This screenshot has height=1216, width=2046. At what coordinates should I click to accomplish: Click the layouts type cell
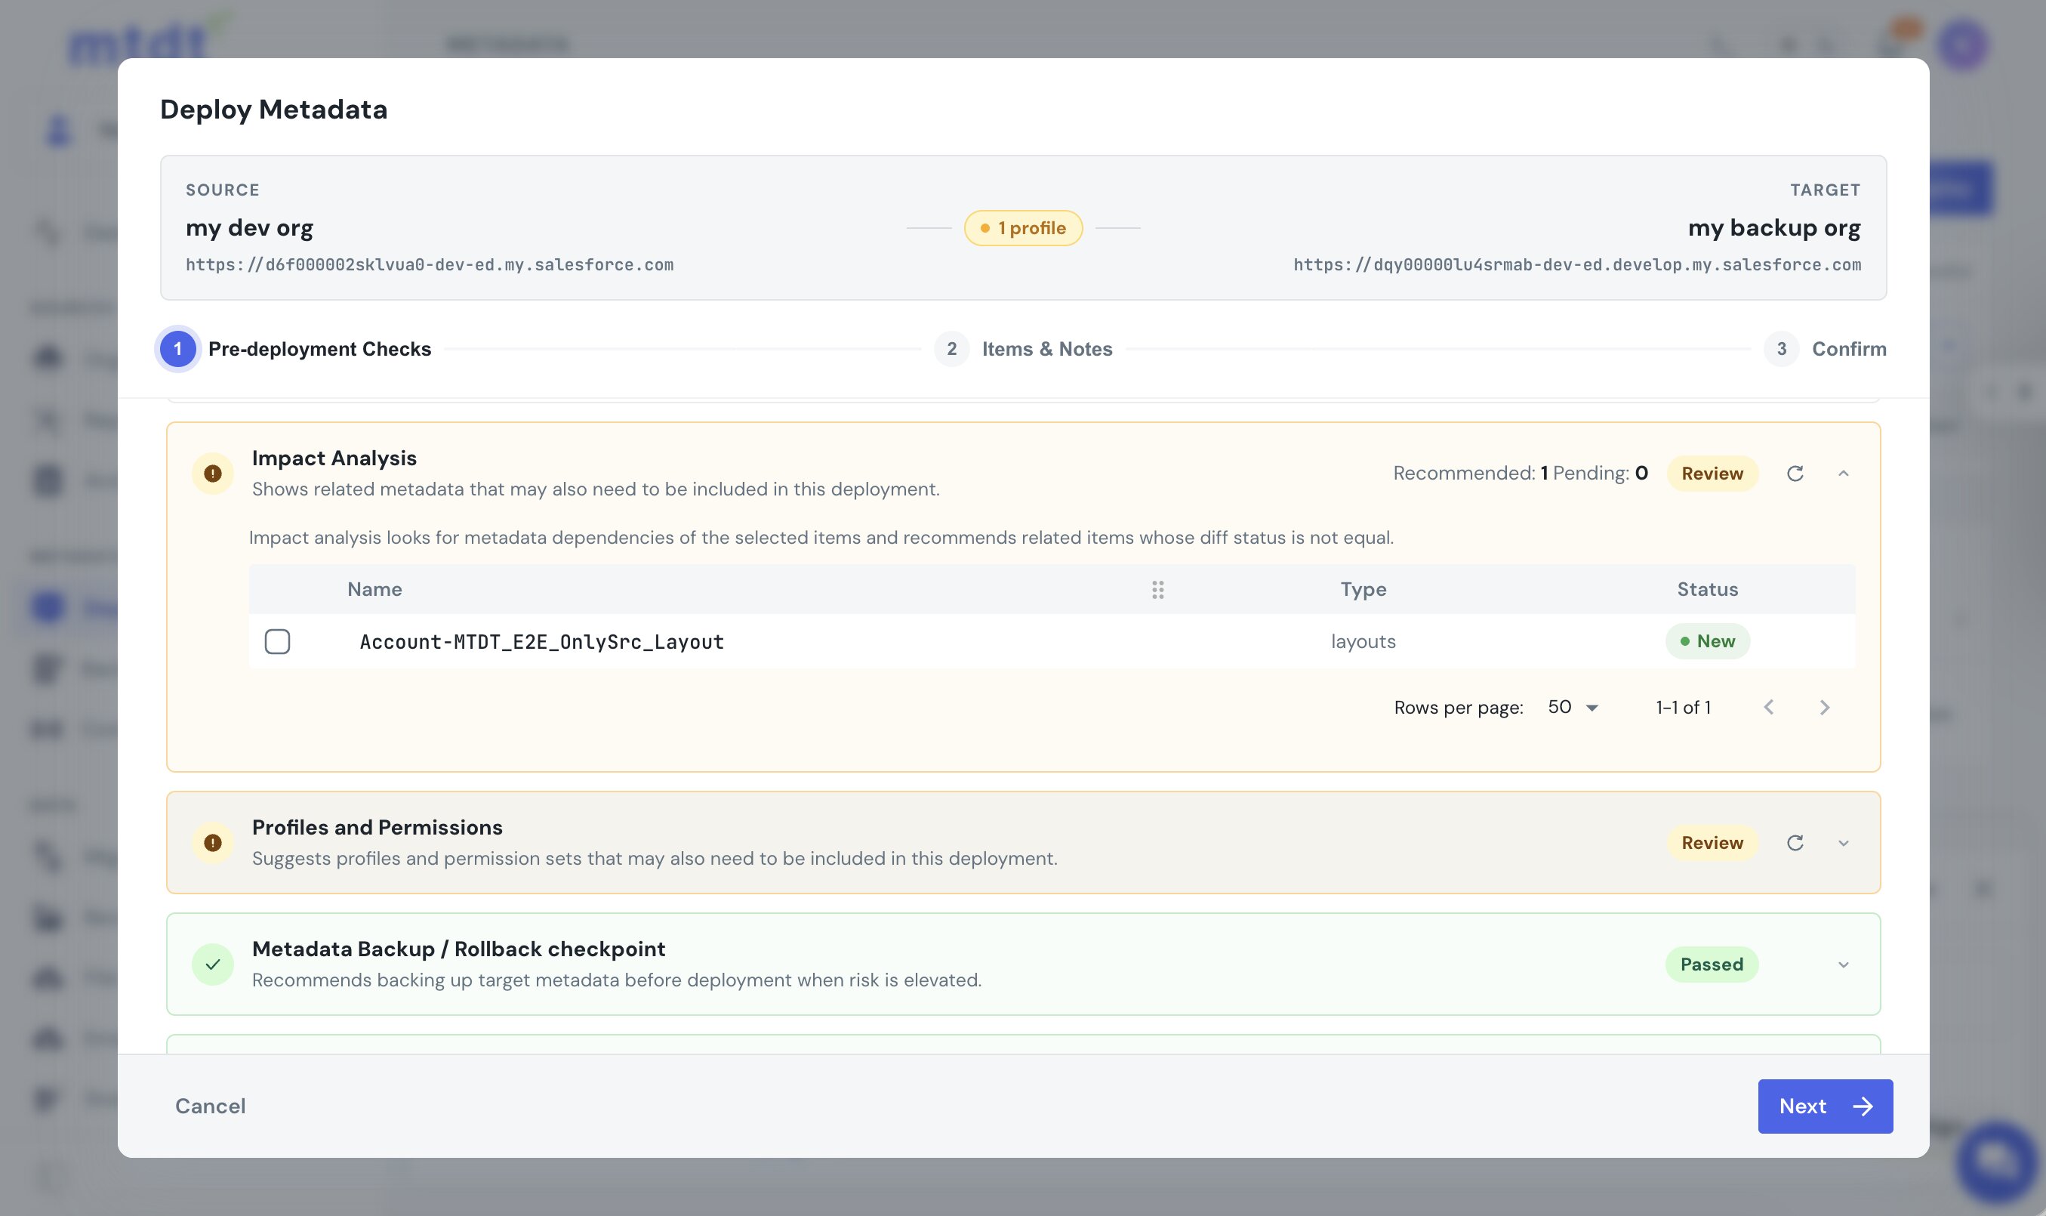click(x=1363, y=640)
